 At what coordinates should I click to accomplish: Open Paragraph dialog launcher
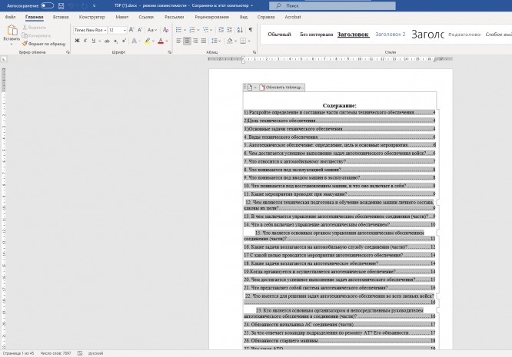254,52
